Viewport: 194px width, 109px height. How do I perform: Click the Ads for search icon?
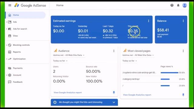(x=10, y=29)
